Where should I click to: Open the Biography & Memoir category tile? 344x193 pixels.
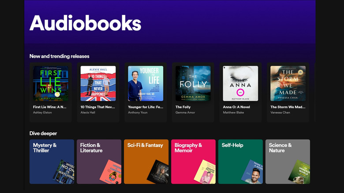pyautogui.click(x=193, y=162)
